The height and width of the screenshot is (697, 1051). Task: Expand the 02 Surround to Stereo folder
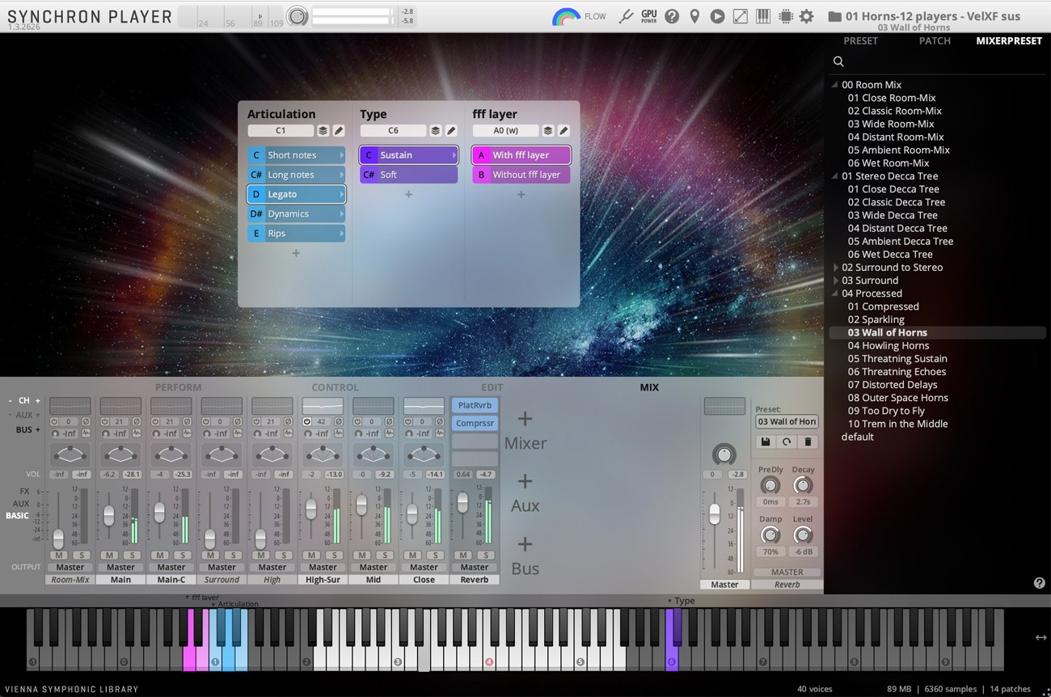835,267
